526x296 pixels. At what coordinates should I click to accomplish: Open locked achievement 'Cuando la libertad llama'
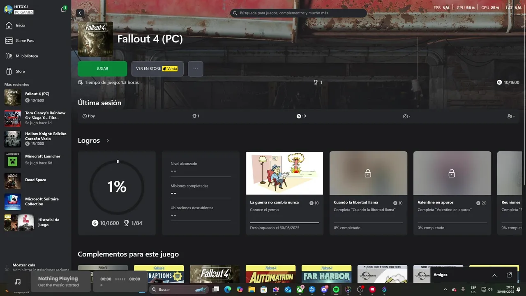click(368, 193)
